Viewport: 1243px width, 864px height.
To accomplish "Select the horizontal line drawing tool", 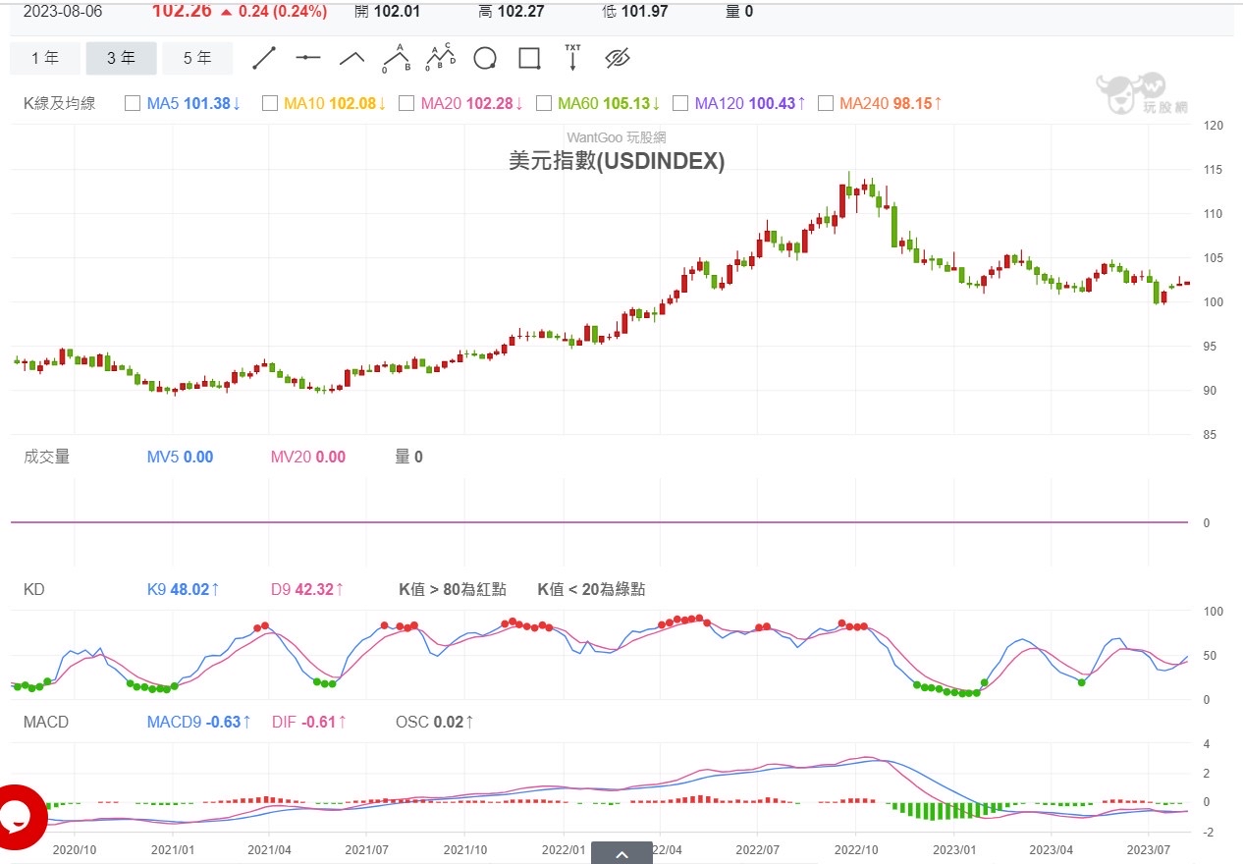I will tap(308, 59).
